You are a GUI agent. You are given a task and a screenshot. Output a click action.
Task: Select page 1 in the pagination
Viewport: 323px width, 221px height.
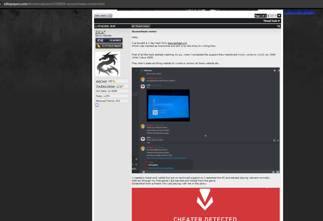(268, 16)
